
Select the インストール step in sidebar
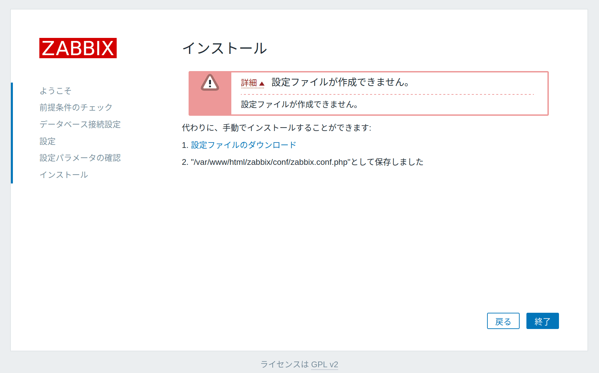click(63, 175)
